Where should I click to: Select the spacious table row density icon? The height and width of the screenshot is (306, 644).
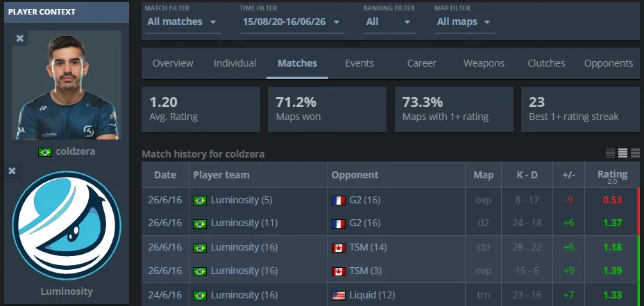coord(635,153)
